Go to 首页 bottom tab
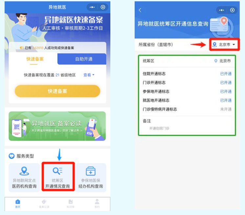Image resolution: width=245 pixels, height=215 pixels. point(18,204)
